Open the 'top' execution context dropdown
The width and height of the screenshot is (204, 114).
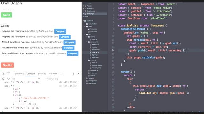tap(25, 79)
